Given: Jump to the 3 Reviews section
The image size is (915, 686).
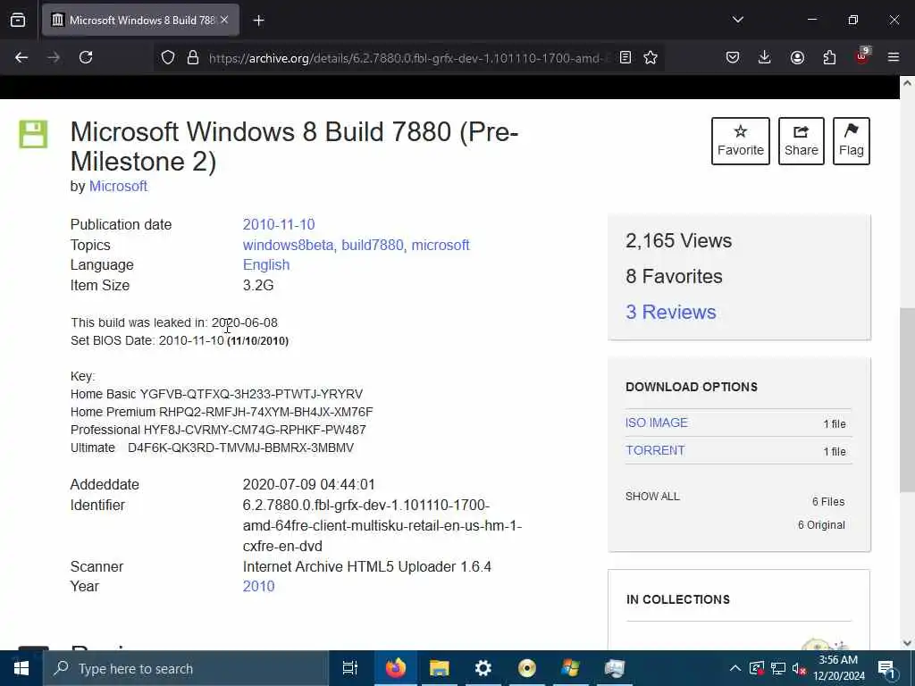Looking at the screenshot, I should (x=671, y=312).
